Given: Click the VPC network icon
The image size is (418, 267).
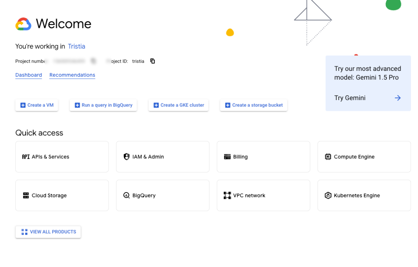Looking at the screenshot, I should (227, 195).
